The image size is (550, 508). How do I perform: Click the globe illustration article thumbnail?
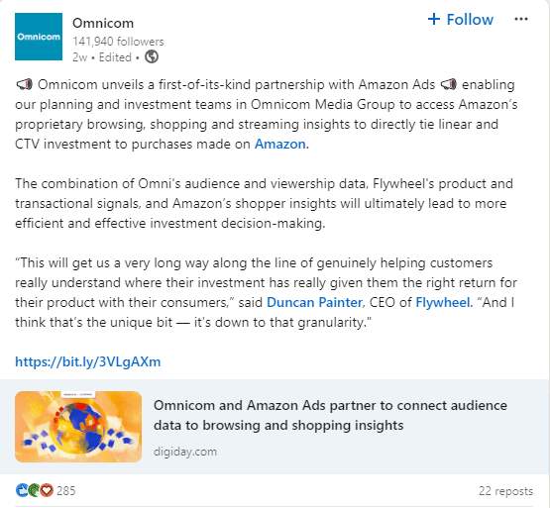[x=78, y=427]
